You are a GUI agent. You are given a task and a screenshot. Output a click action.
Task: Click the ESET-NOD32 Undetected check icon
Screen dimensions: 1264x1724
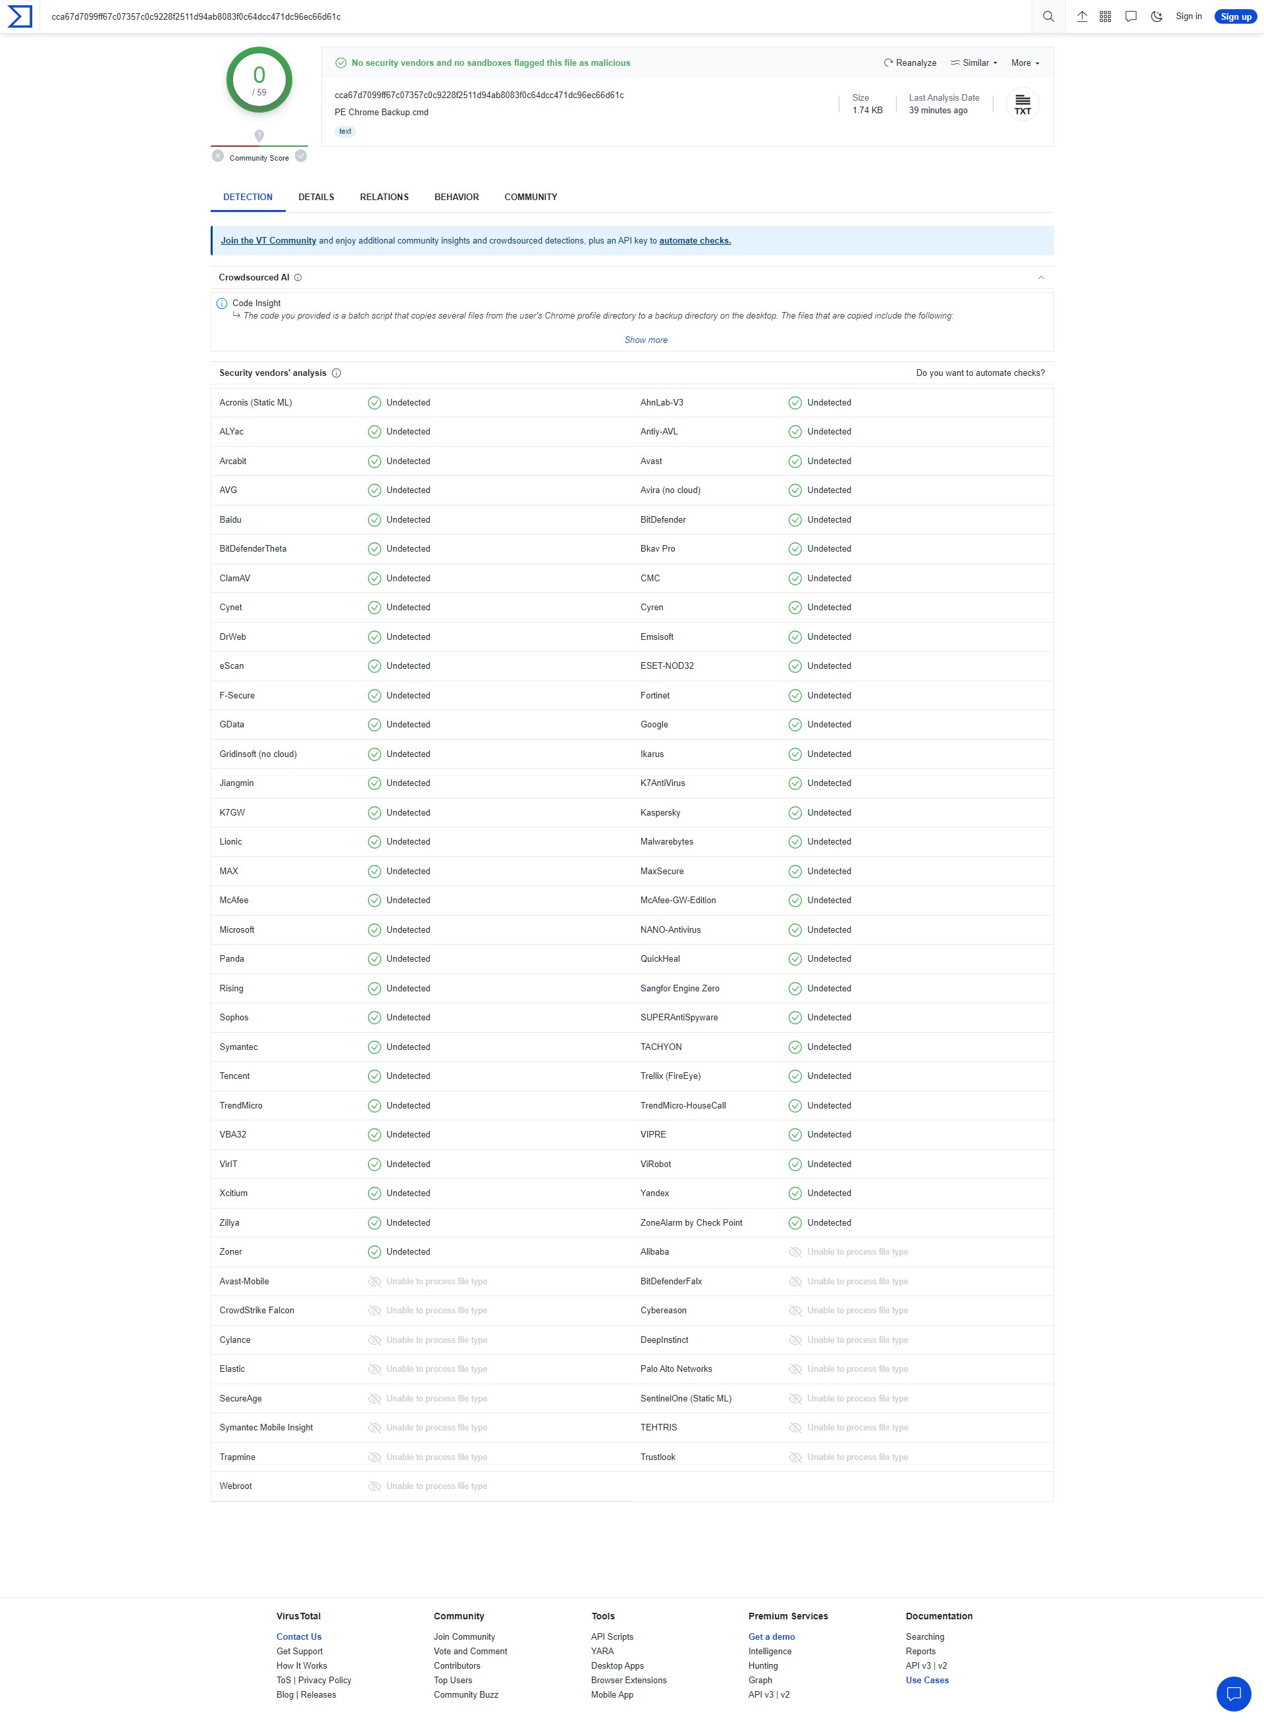click(795, 666)
